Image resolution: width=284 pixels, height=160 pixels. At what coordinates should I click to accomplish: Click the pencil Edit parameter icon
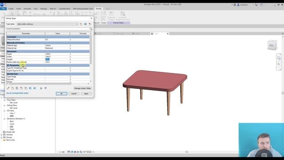(x=8, y=88)
